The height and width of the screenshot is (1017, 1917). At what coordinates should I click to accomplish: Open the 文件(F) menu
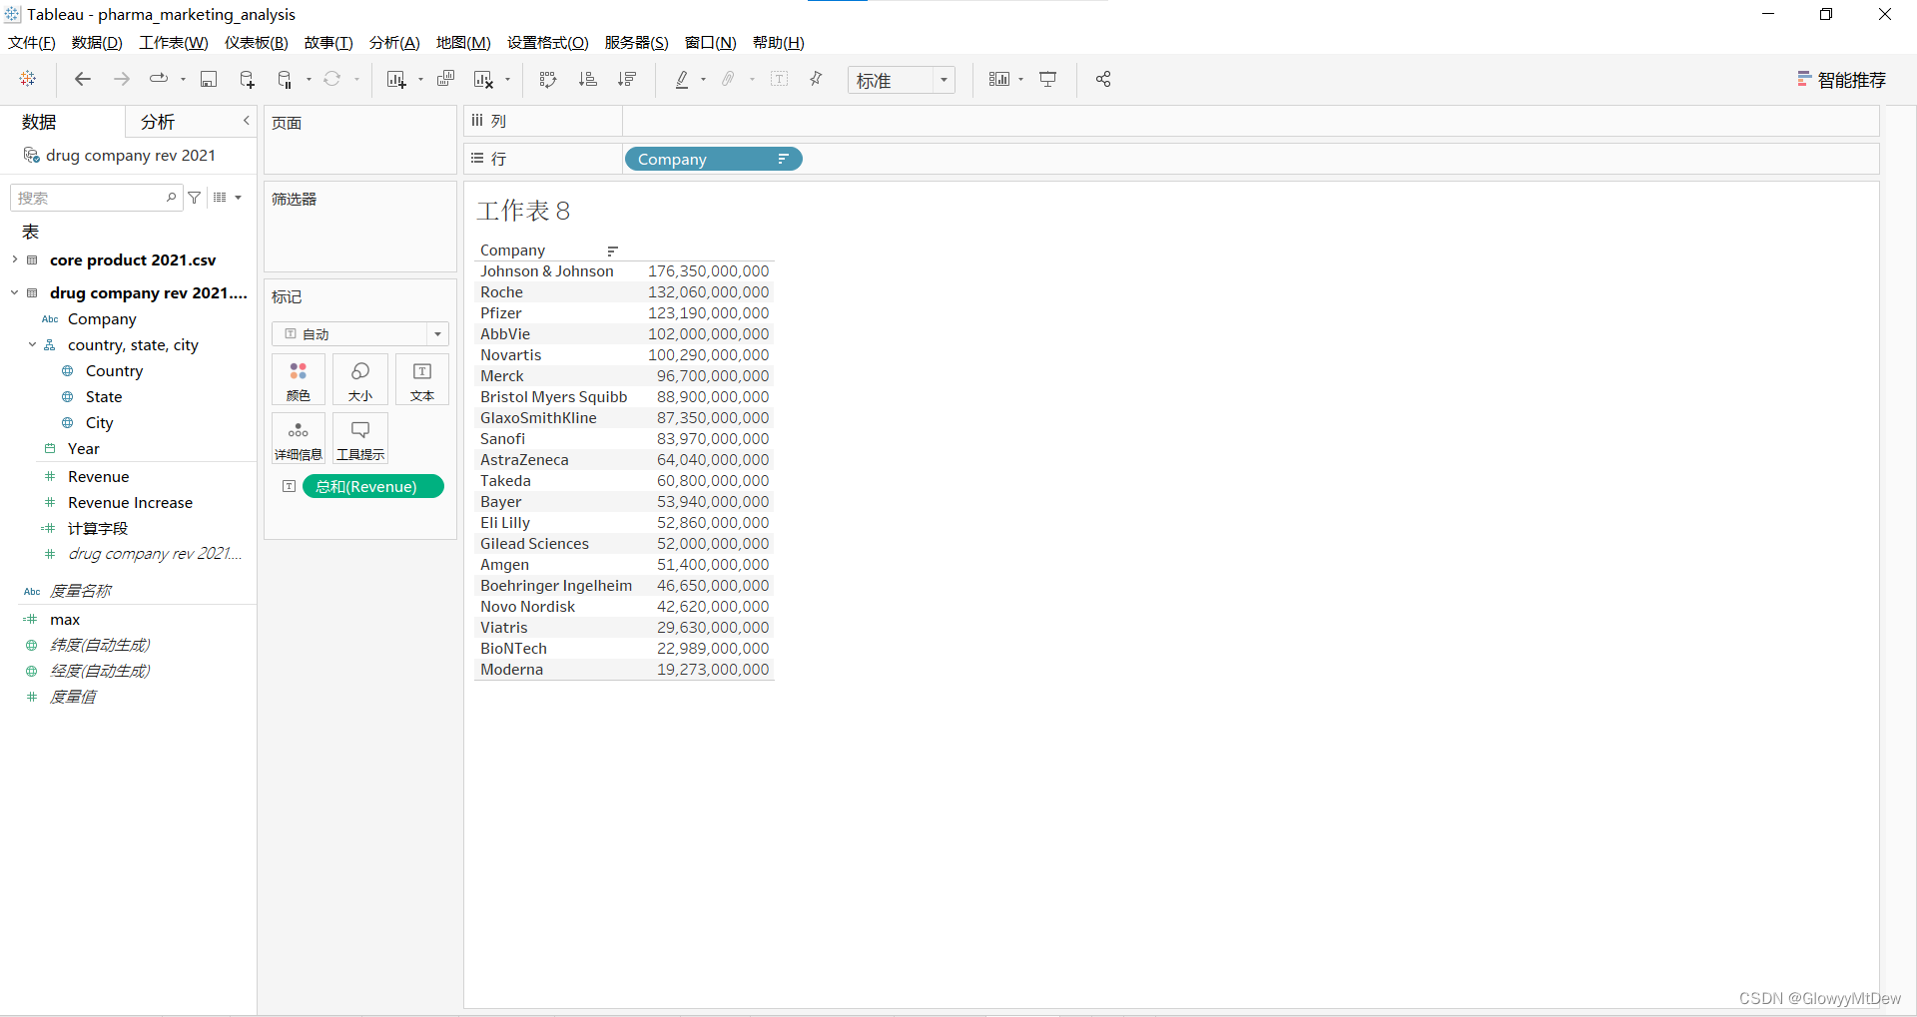click(x=32, y=42)
